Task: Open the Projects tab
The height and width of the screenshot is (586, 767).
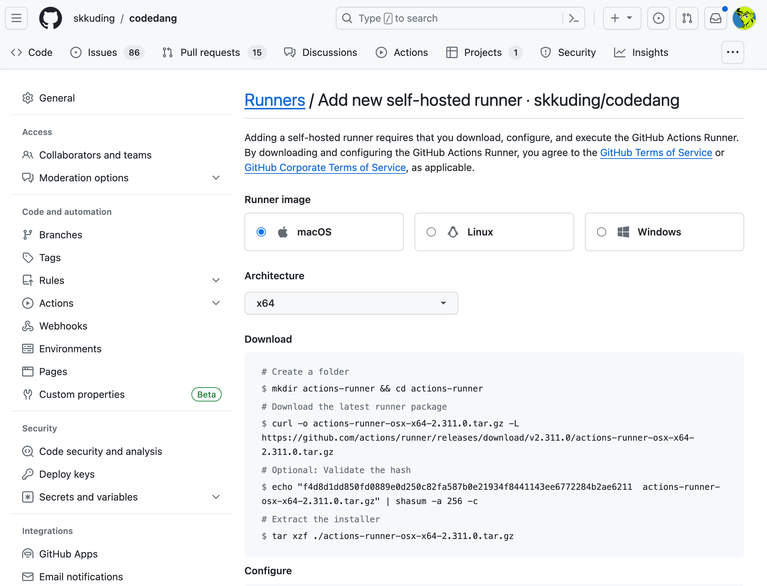Action: [483, 52]
